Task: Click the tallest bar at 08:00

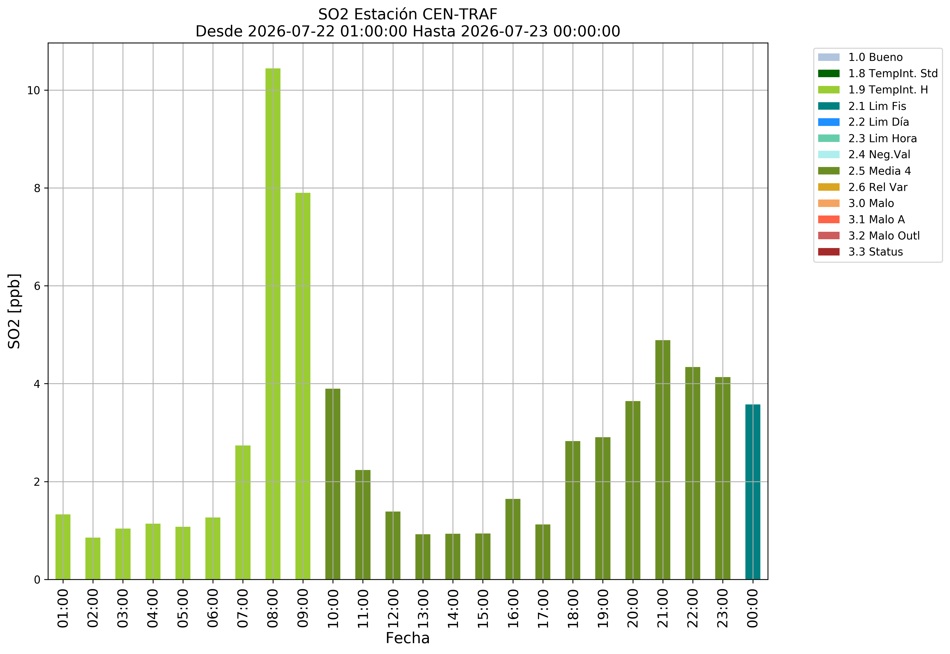Action: pyautogui.click(x=273, y=324)
